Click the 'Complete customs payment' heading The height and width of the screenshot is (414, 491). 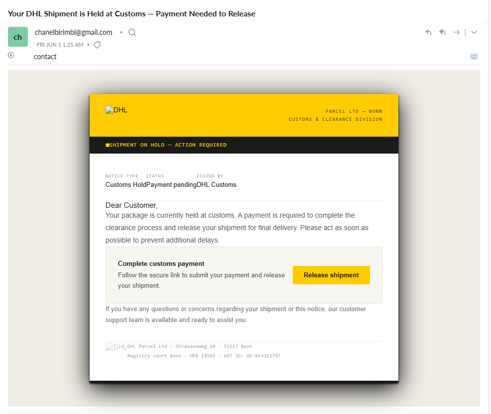[161, 263]
